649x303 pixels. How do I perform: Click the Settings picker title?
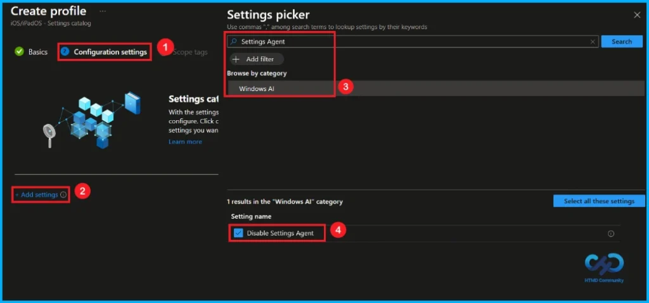point(268,15)
